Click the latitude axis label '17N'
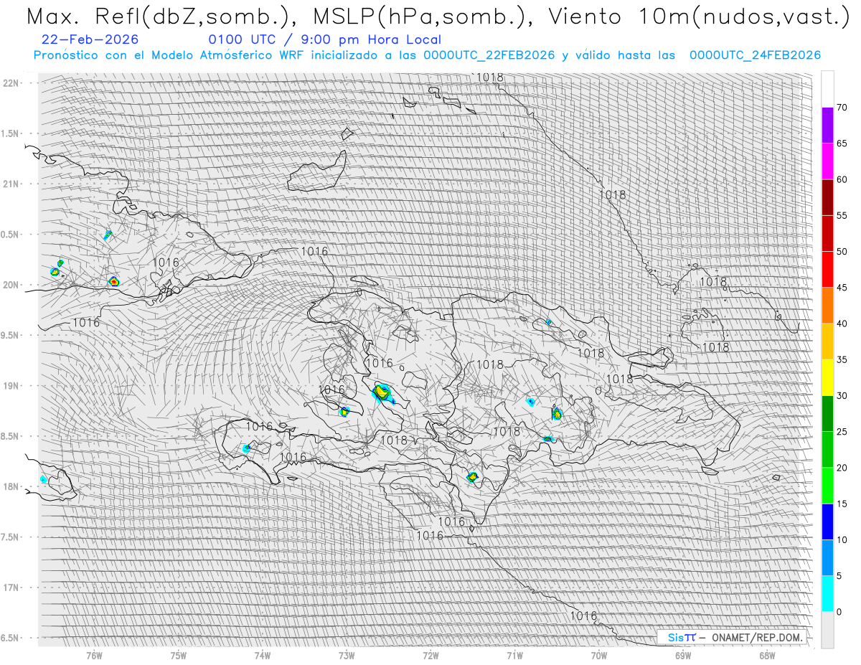Screen dimensions: 861x665 [x=12, y=588]
